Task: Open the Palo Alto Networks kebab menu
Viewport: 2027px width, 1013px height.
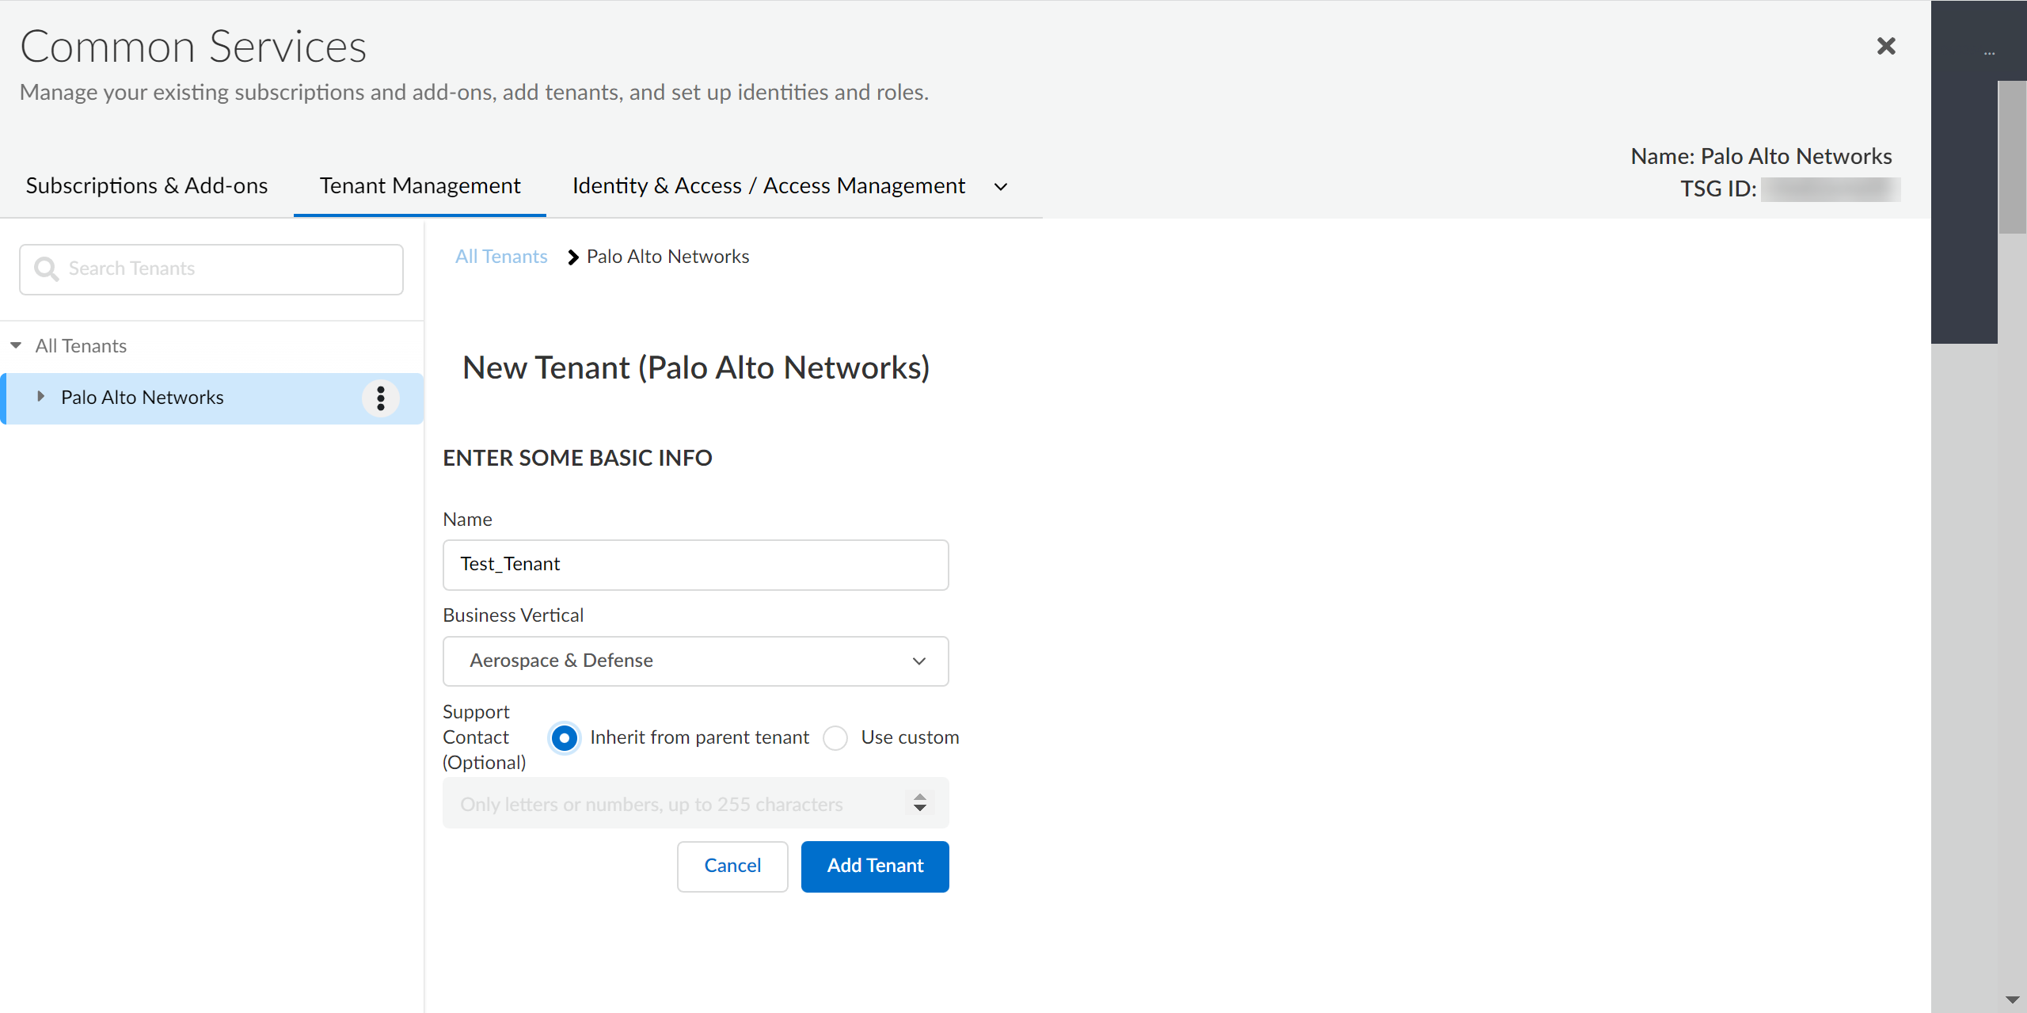Action: pos(381,398)
